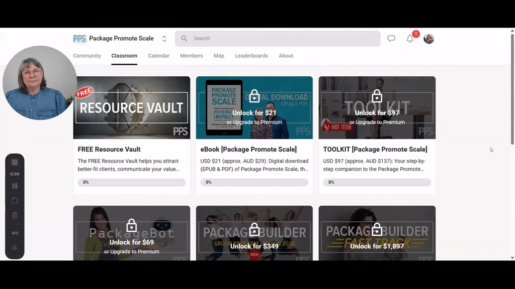Open the Calendar tab
515x289 pixels.
click(x=158, y=56)
